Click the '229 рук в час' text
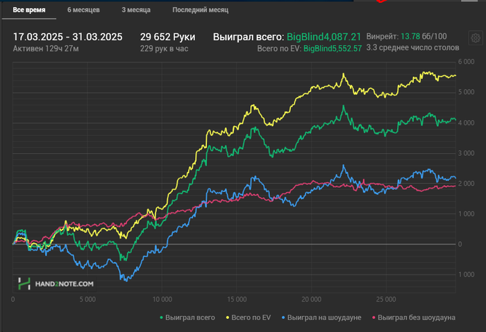The image size is (486, 332). [x=165, y=49]
